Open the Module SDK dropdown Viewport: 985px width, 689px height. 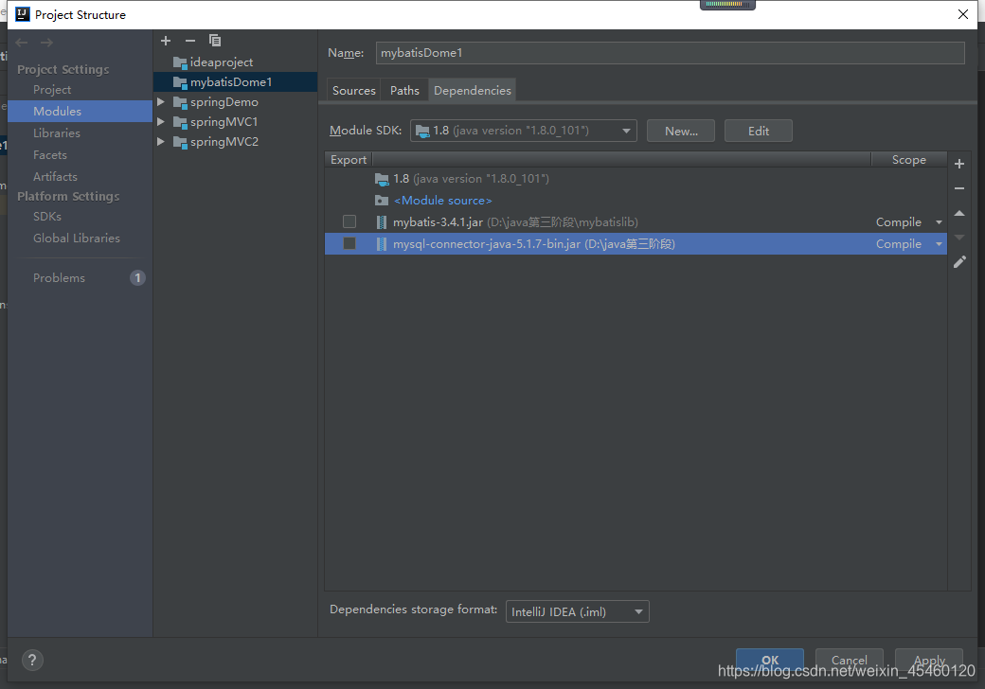pyautogui.click(x=523, y=131)
